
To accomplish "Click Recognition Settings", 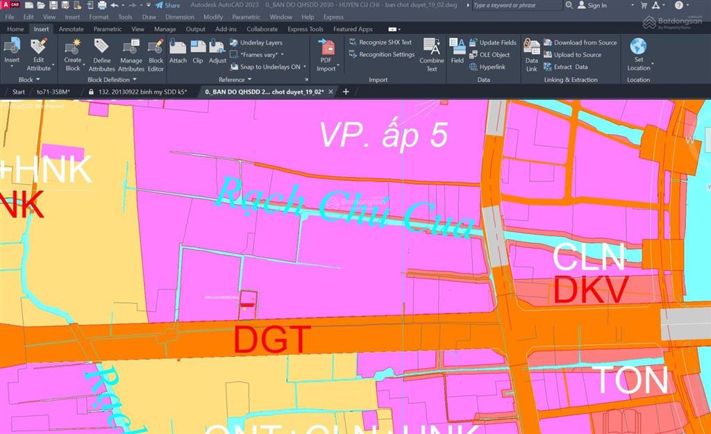I will [382, 54].
